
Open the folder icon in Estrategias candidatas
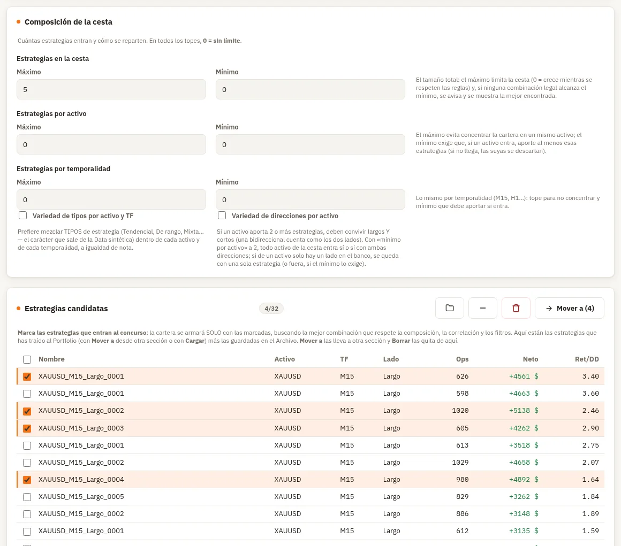click(x=450, y=308)
